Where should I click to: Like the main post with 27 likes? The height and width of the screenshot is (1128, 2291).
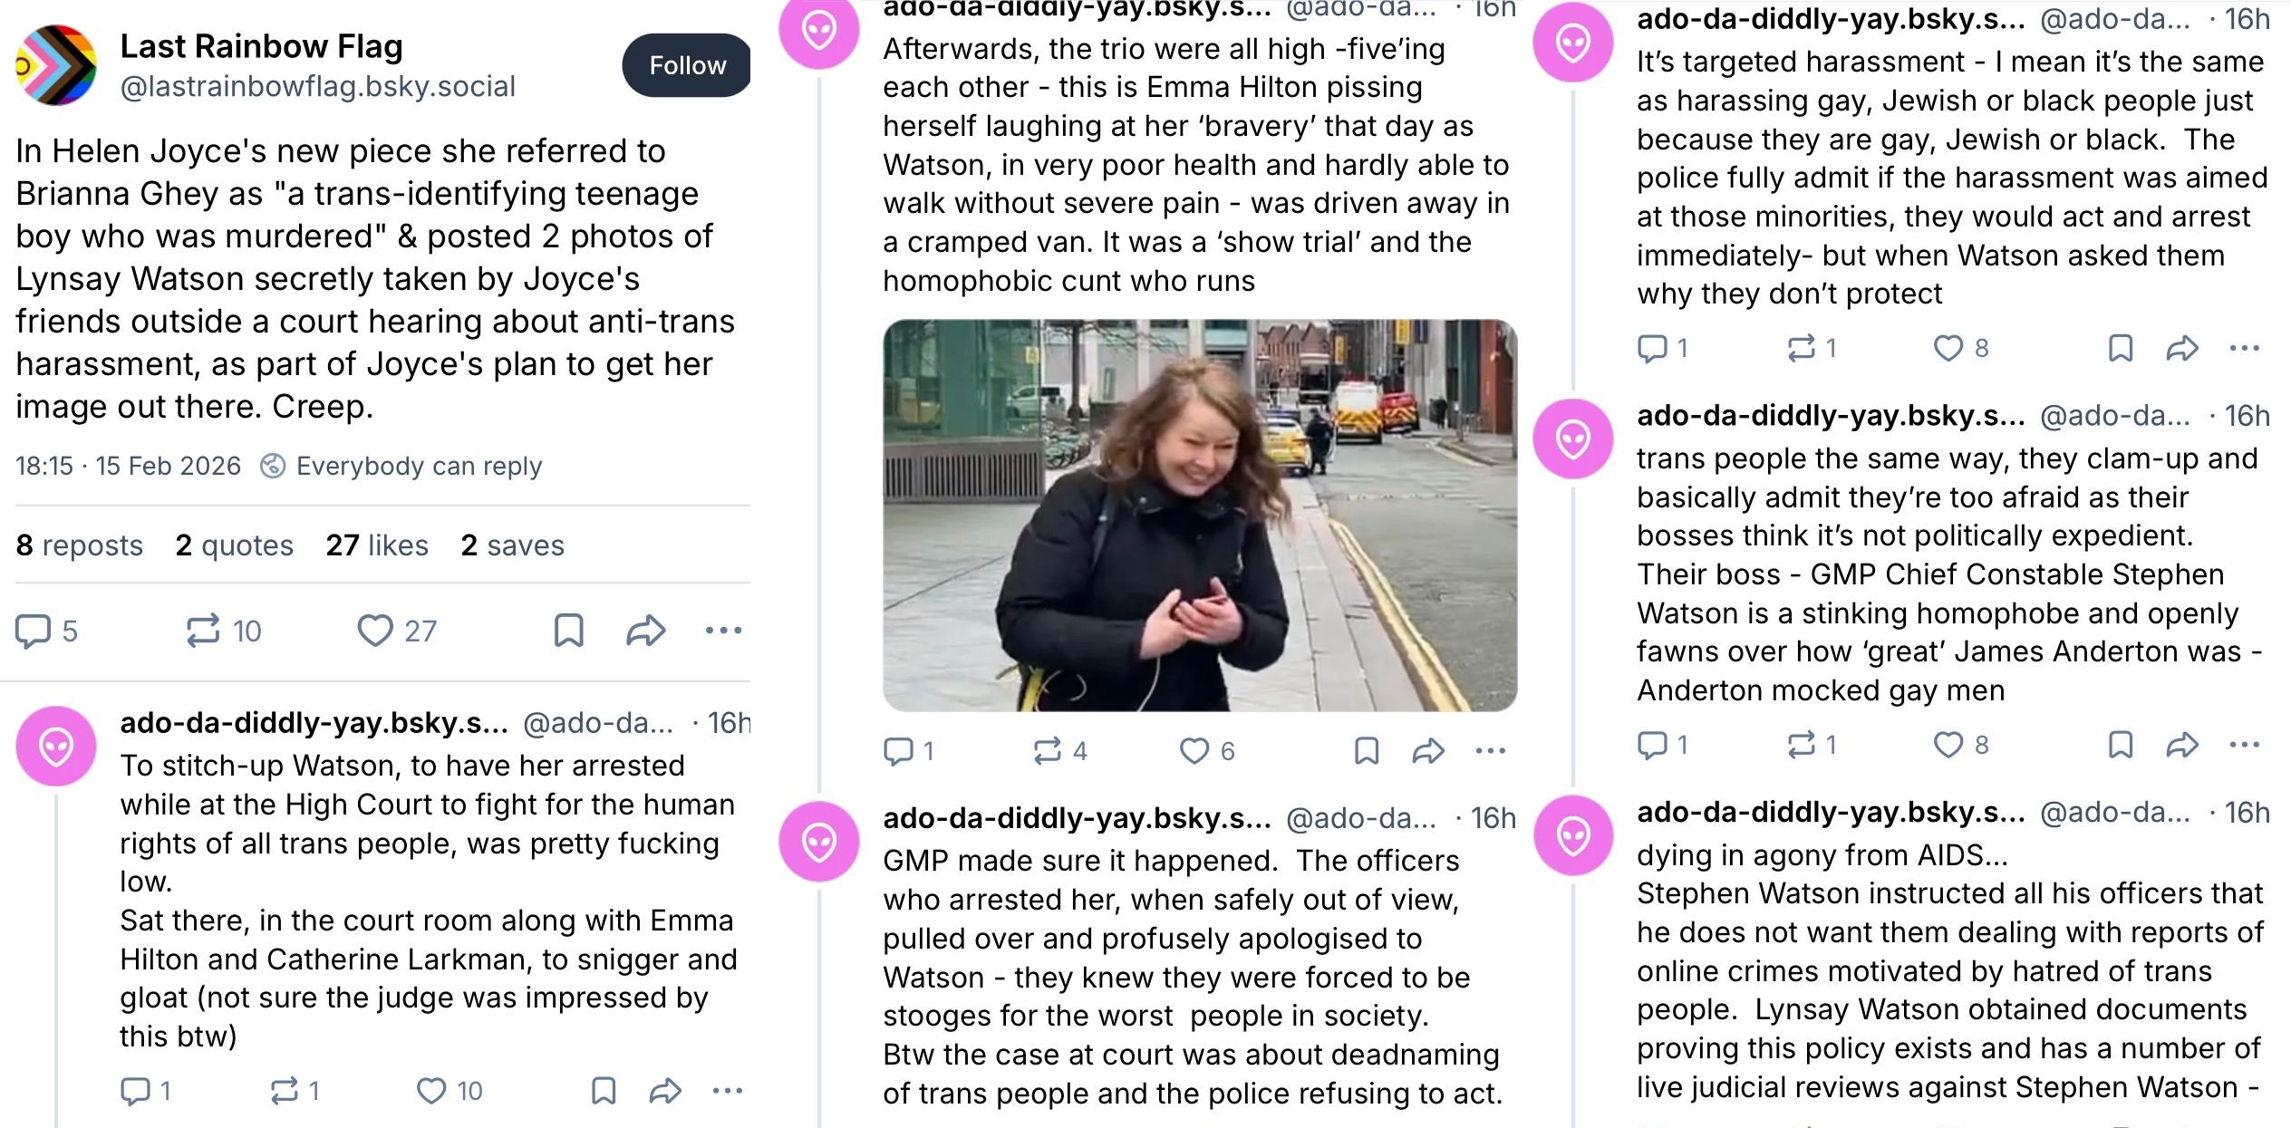pos(375,631)
